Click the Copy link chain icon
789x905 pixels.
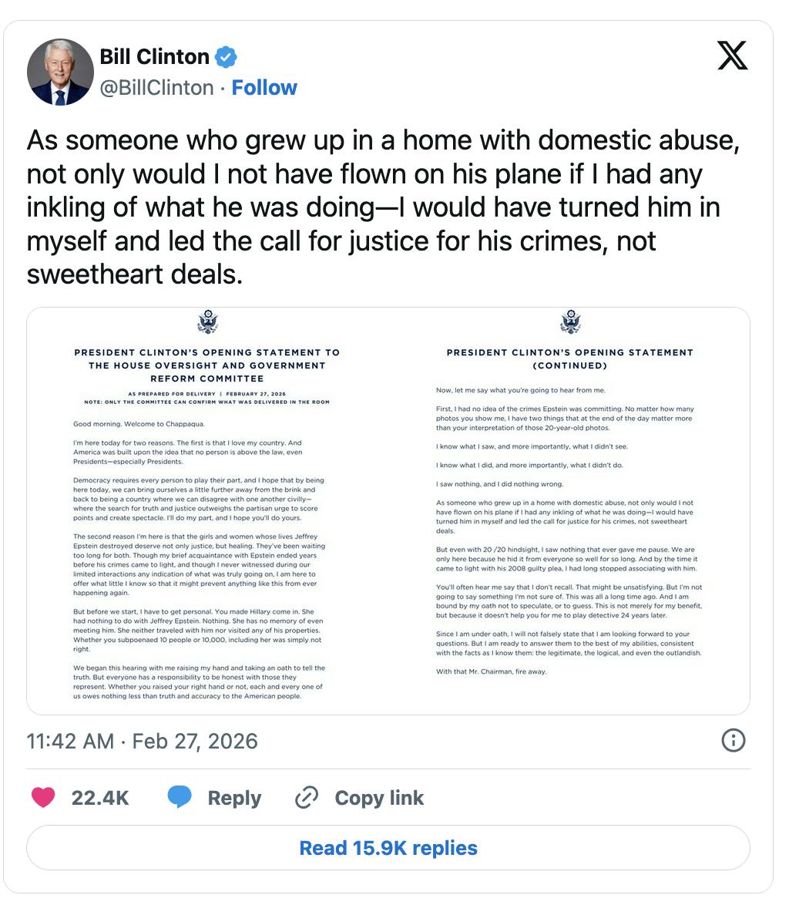pyautogui.click(x=306, y=798)
